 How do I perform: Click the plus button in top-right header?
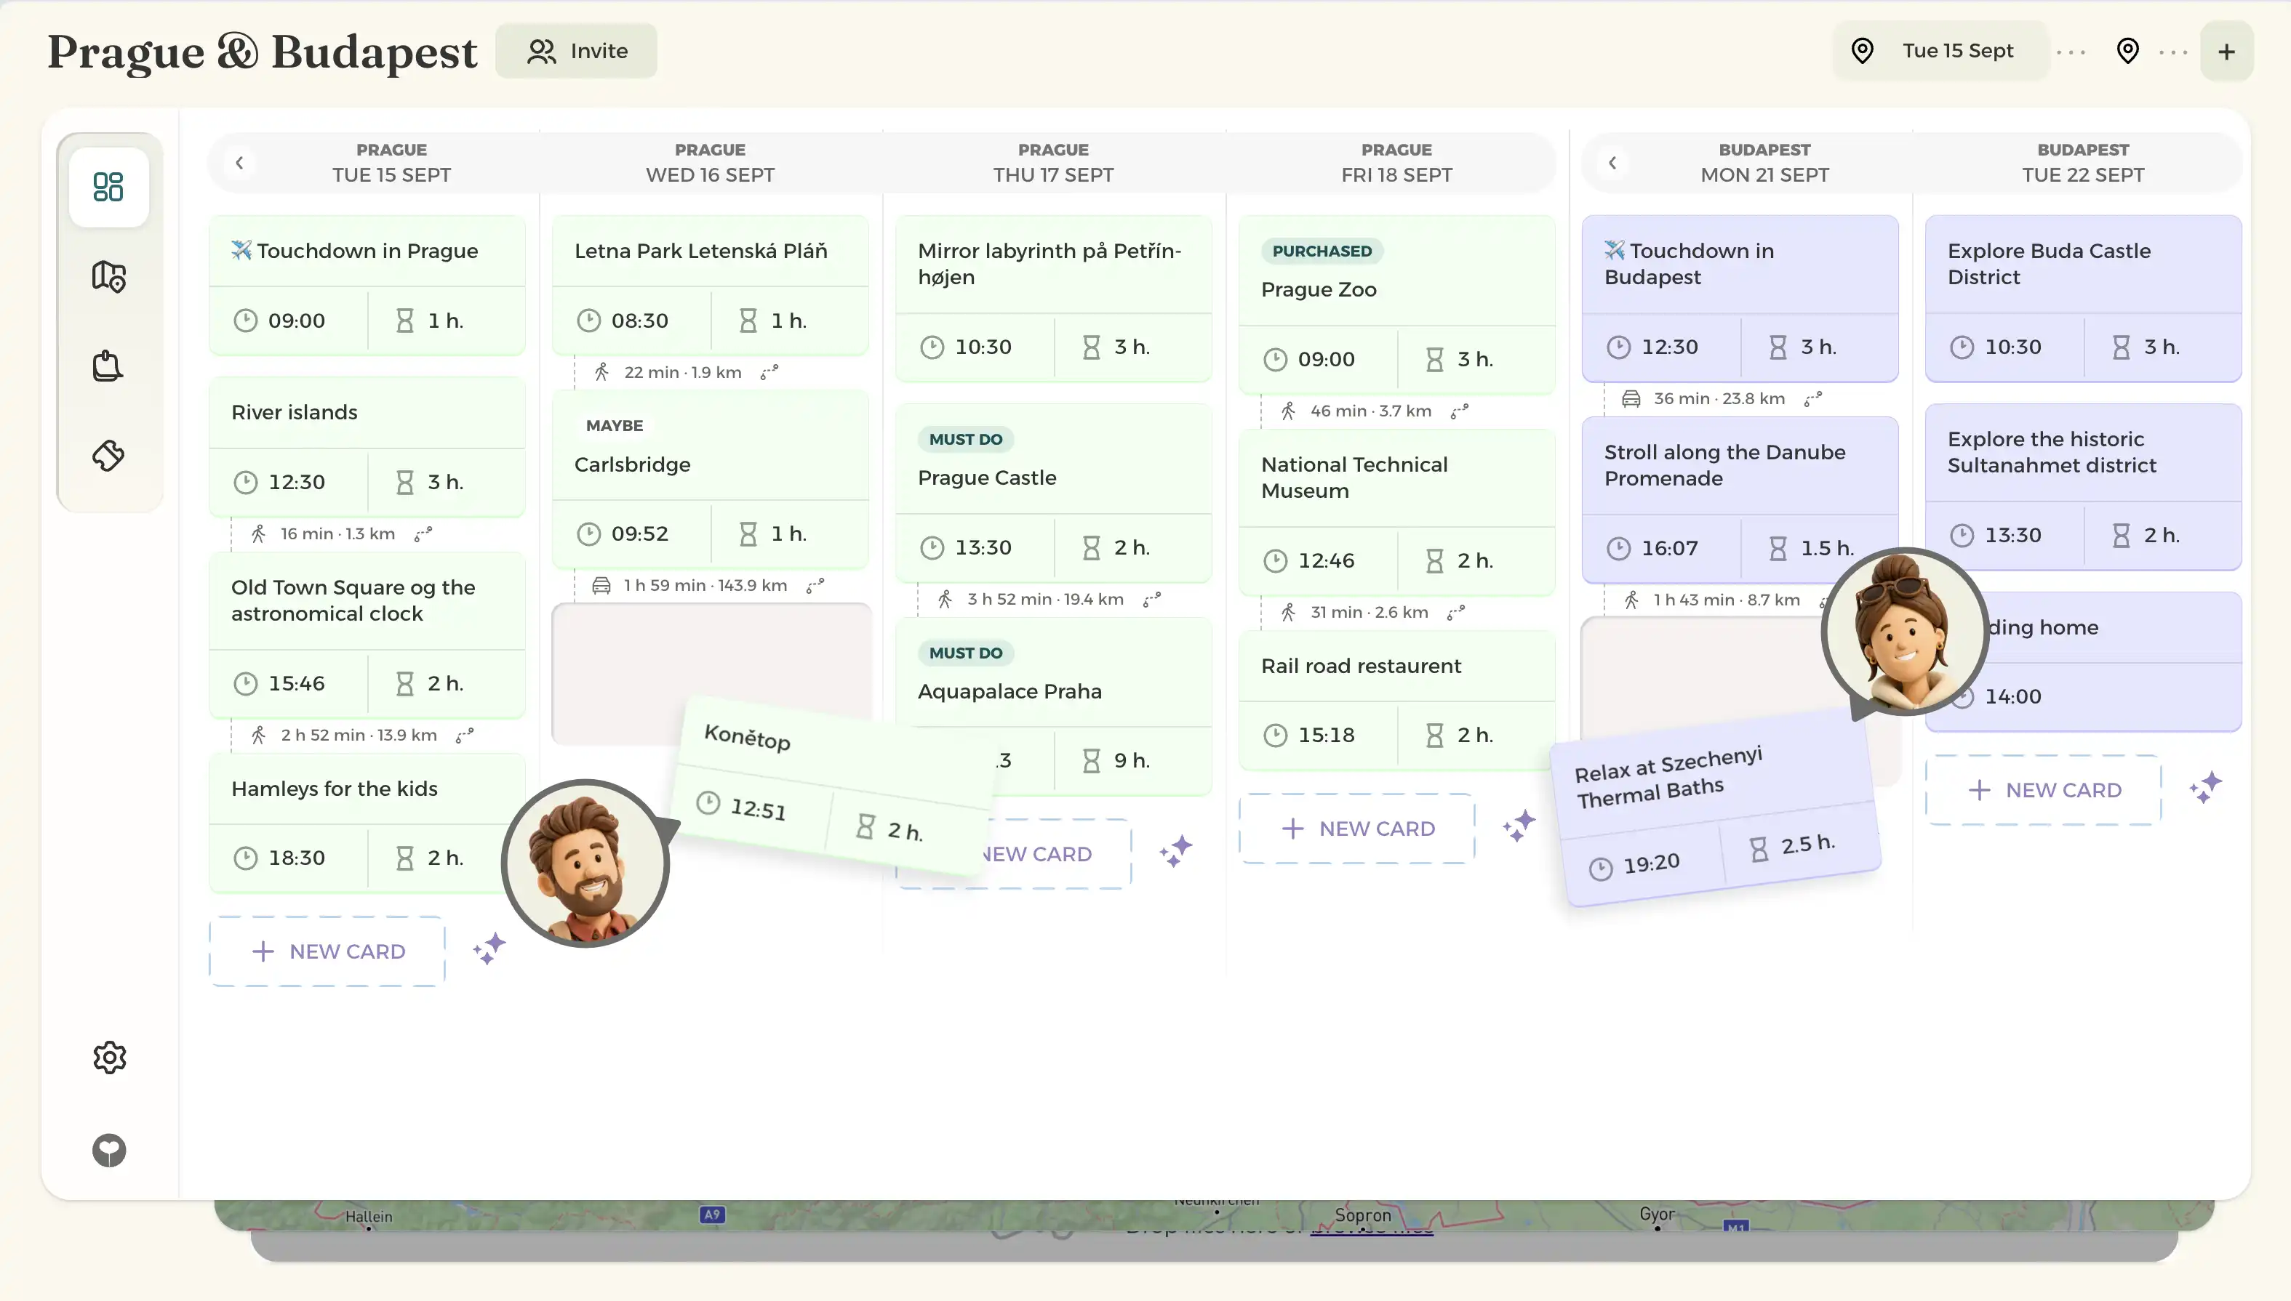2227,51
